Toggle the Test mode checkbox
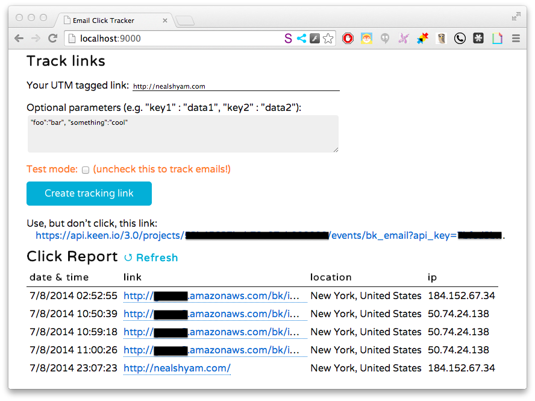535x401 pixels. point(86,170)
